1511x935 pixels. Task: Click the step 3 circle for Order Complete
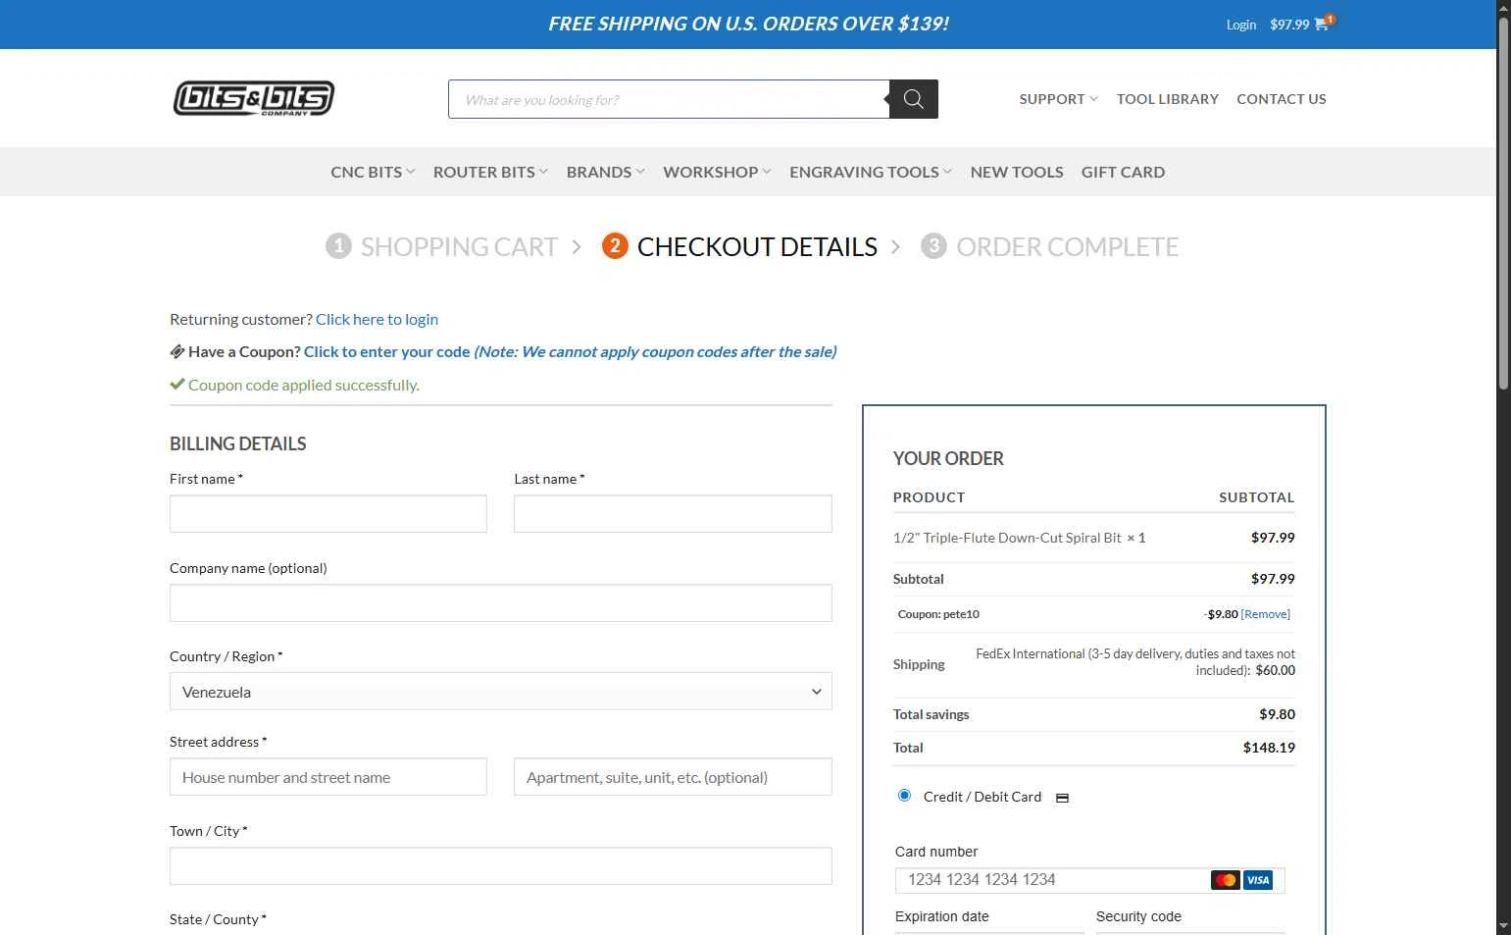933,245
